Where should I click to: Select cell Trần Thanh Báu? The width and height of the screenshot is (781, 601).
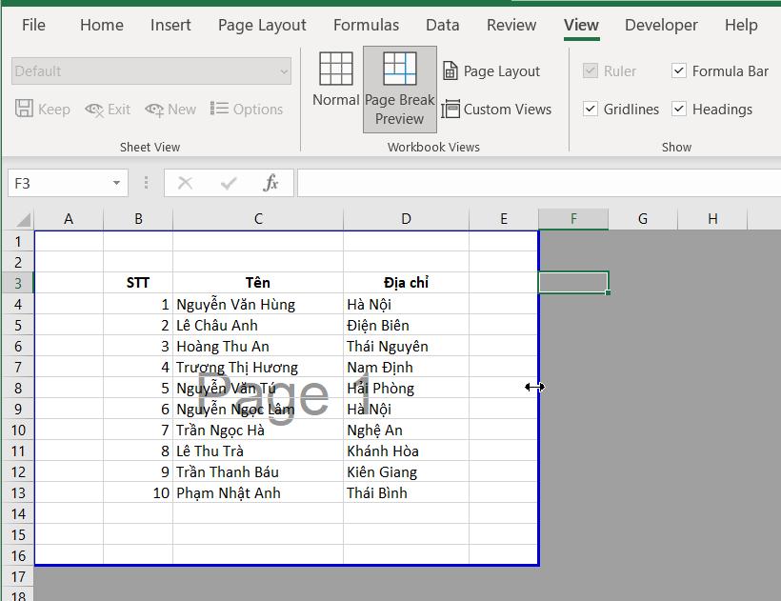tap(258, 471)
